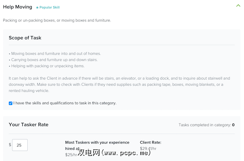
Task: Select the Popular Skill label
Action: click(x=50, y=7)
